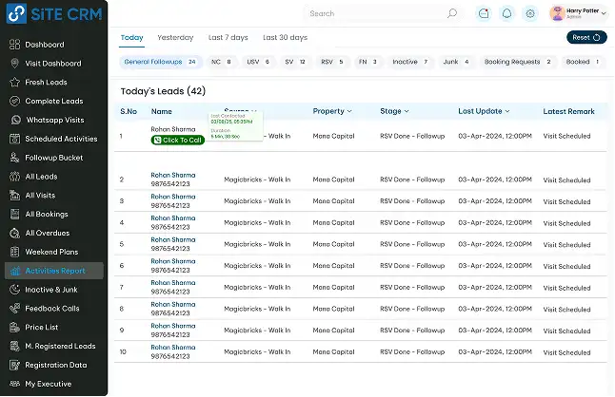Screen dimensions: 615x397
Task: Switch to the Last 7 days tab
Action: tap(228, 38)
